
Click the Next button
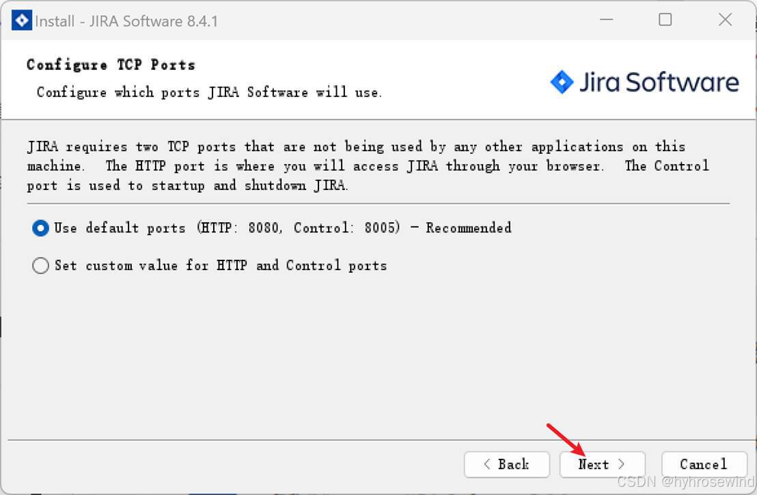coord(602,465)
